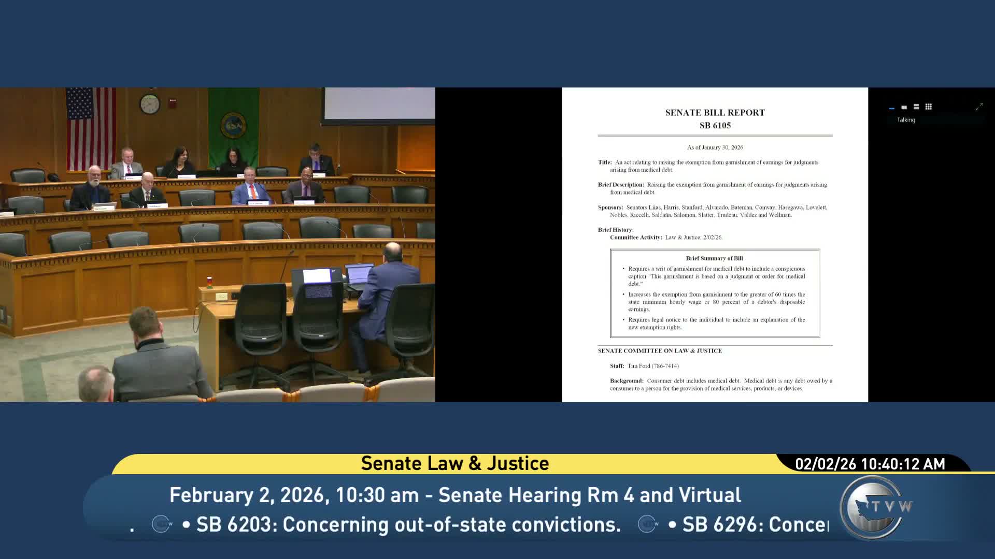Toggle the blue highlighted layout option
This screenshot has width=995, height=559.
pos(891,108)
